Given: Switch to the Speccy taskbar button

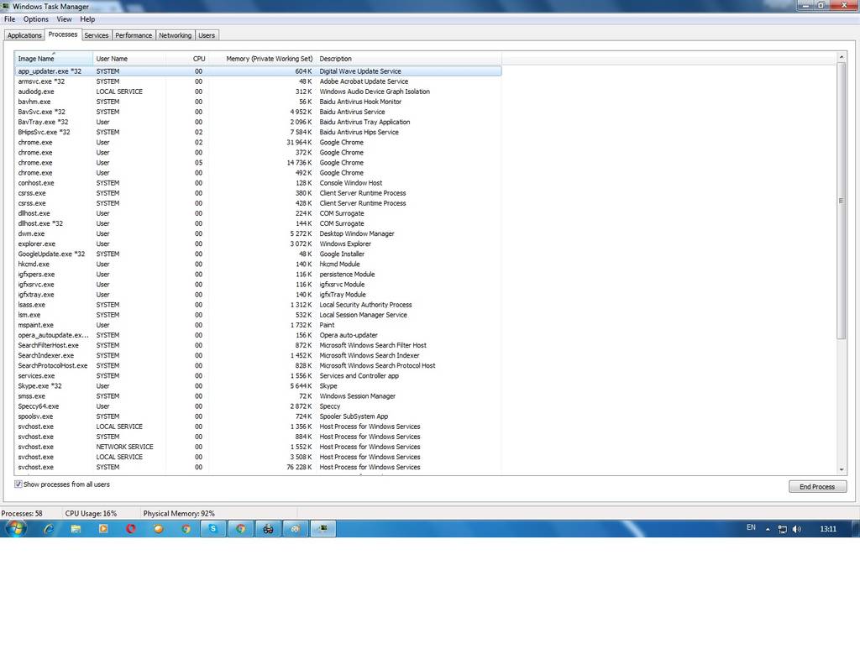Looking at the screenshot, I should pyautogui.click(x=268, y=528).
